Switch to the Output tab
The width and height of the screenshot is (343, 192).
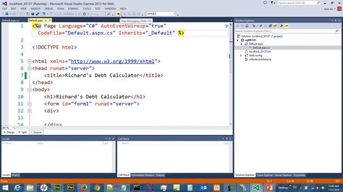[x=160, y=175]
